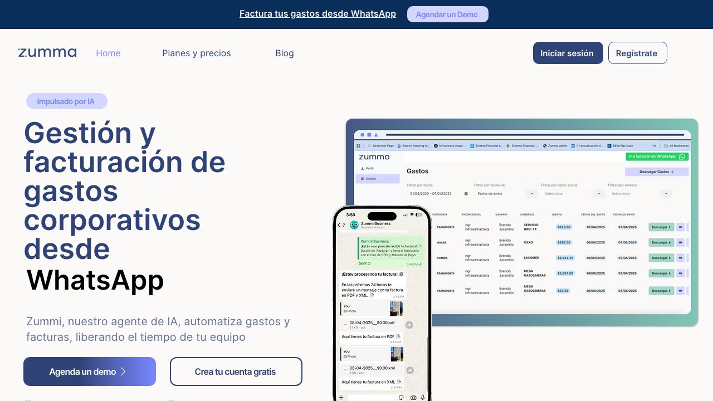Image resolution: width=713 pixels, height=401 pixels.
Task: Open the Planes y precios page
Action: point(196,53)
